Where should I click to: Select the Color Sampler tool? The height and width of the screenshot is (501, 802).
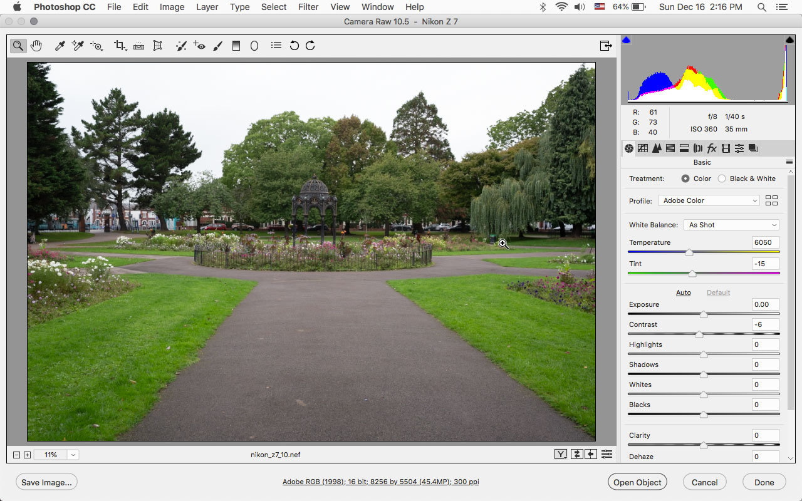(x=78, y=45)
